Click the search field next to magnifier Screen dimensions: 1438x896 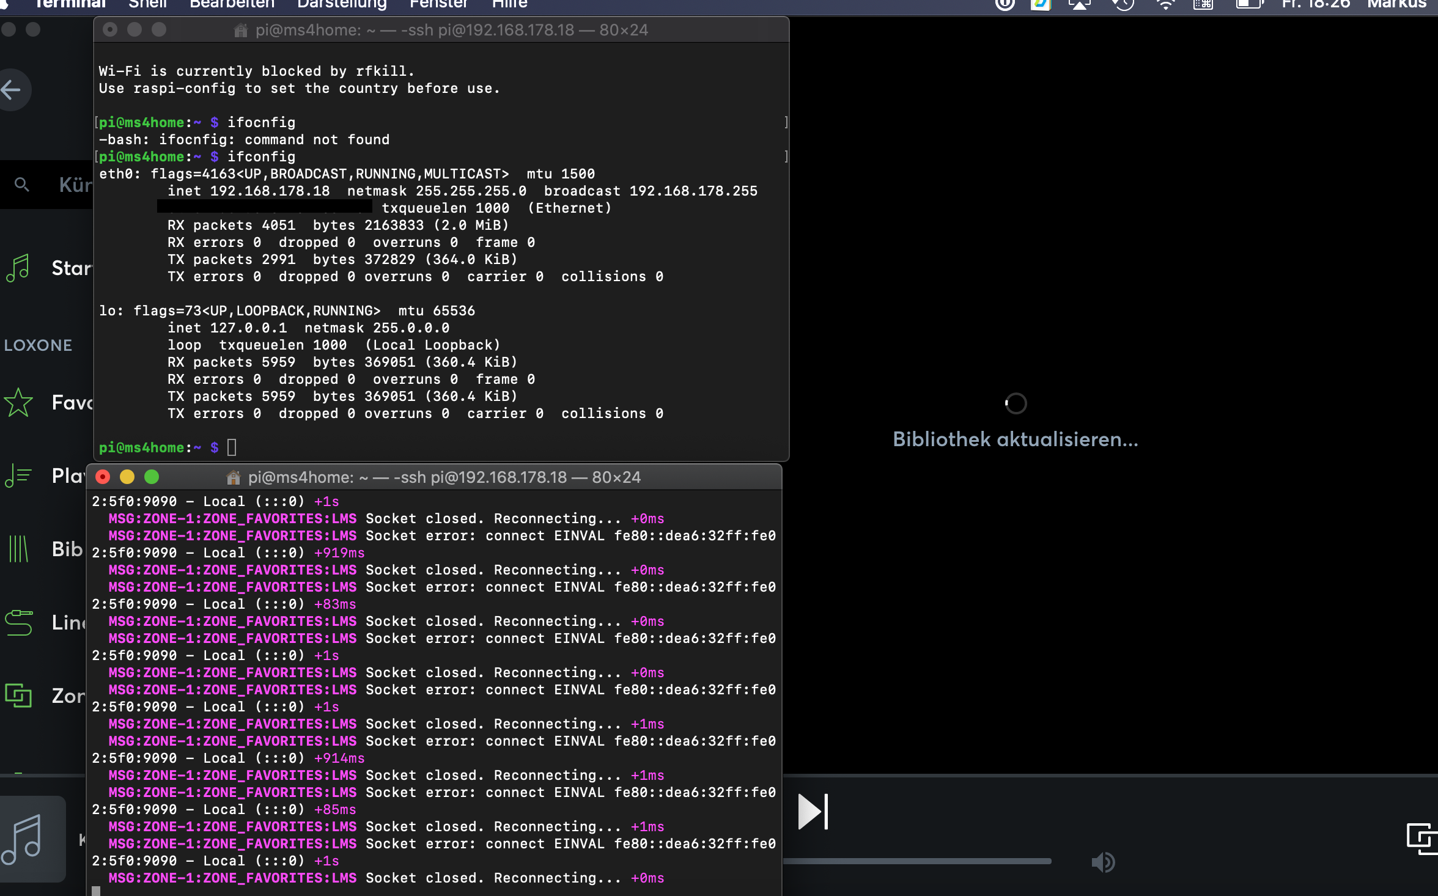coord(75,185)
